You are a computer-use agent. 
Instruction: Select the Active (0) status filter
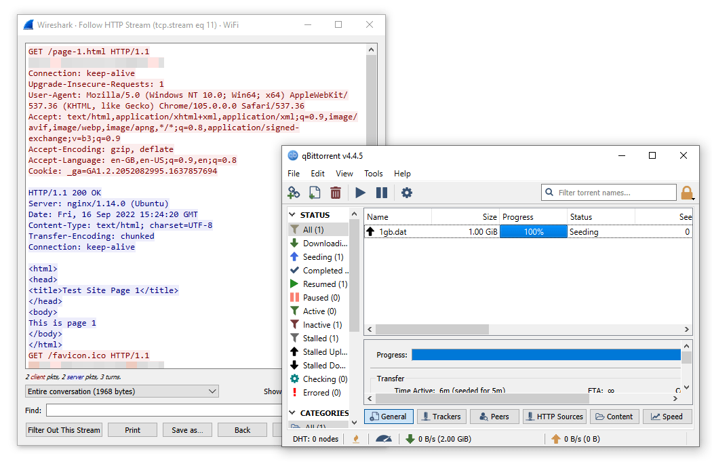318,311
